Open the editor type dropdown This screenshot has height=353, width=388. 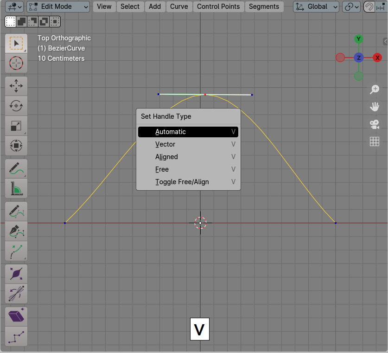point(14,6)
